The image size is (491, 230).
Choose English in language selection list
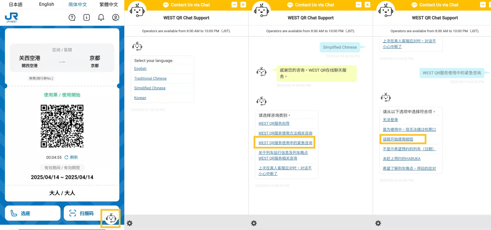pyautogui.click(x=140, y=69)
